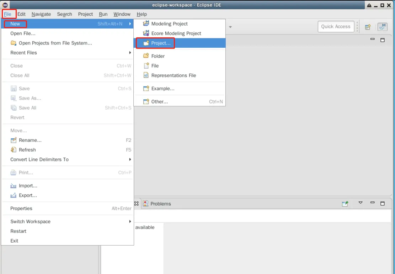Click the Import icon in the File menu
This screenshot has height=274, width=395.
tap(14, 186)
